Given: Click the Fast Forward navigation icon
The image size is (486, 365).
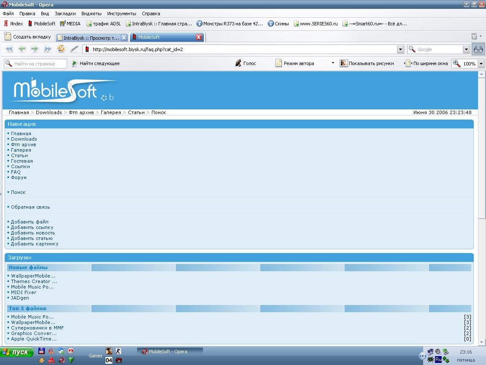Looking at the screenshot, I should click(x=48, y=49).
